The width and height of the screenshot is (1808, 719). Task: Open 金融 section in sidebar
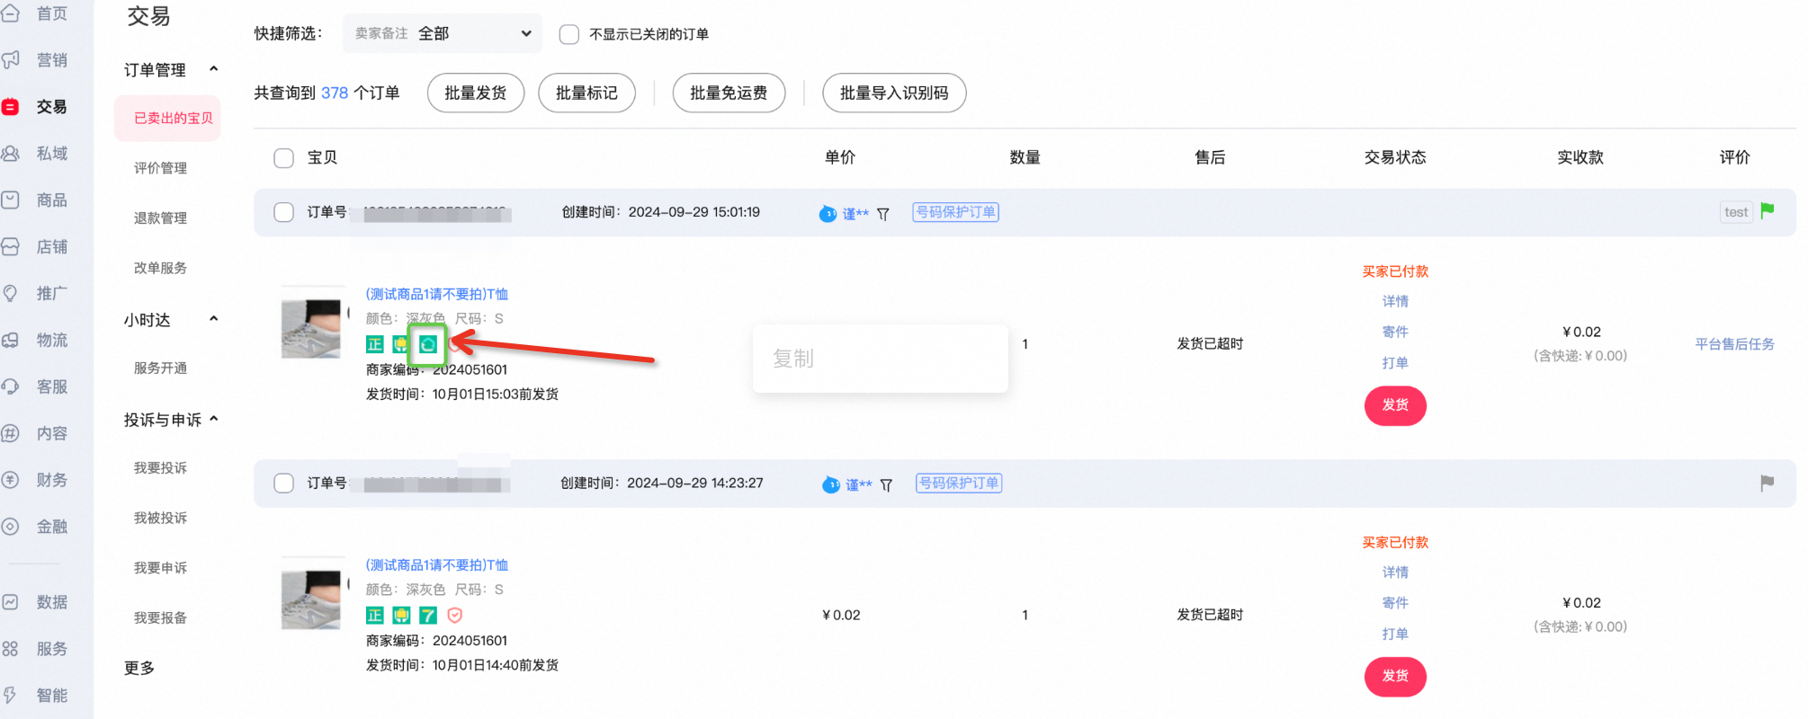36,527
